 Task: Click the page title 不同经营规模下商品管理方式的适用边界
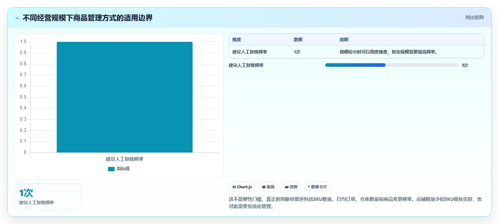pyautogui.click(x=88, y=18)
